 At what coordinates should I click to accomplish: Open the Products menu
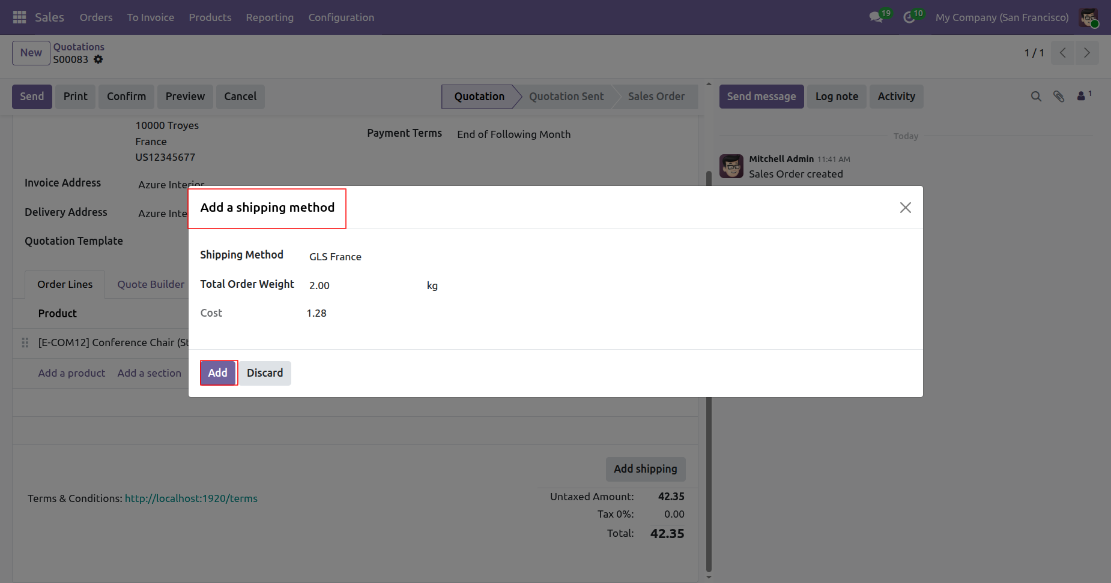click(210, 17)
